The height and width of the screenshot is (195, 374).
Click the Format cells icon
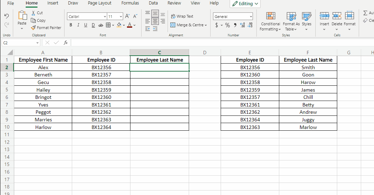pos(349,16)
